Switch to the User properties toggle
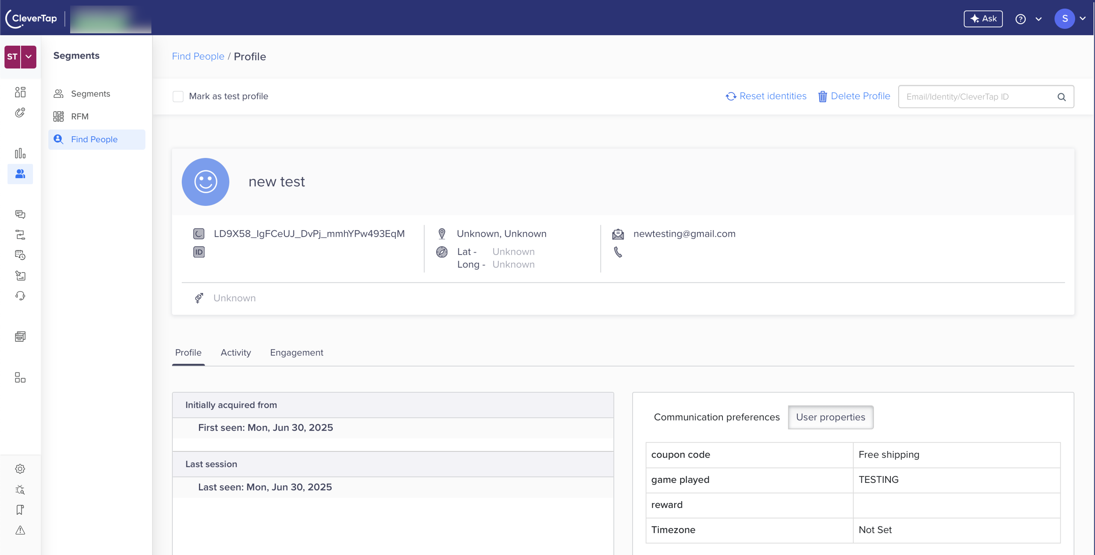Image resolution: width=1095 pixels, height=555 pixels. [830, 417]
